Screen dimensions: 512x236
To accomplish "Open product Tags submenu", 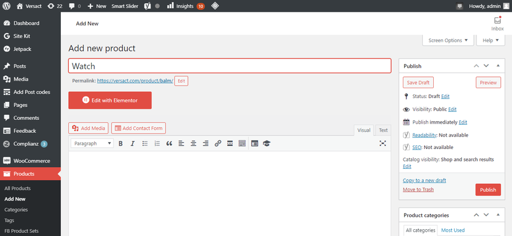I will pyautogui.click(x=9, y=220).
